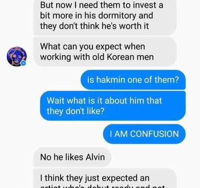
Task: Select the 'But now I need them' message
Action: [x=105, y=18]
